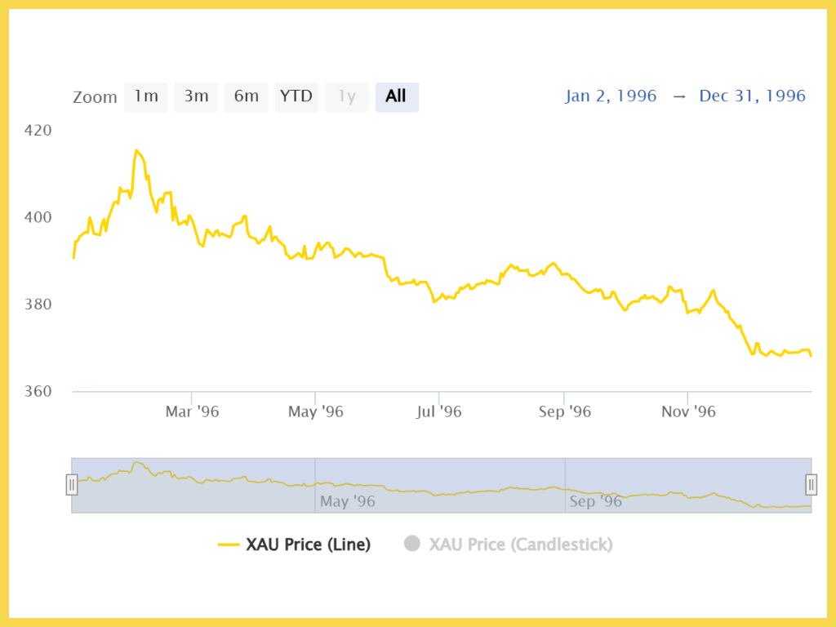Click the gray candlestick legend circle
This screenshot has height=627, width=836.
point(412,544)
